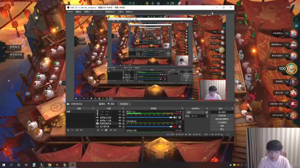Adjust 麦克风/Aux volume slider

(x=149, y=118)
